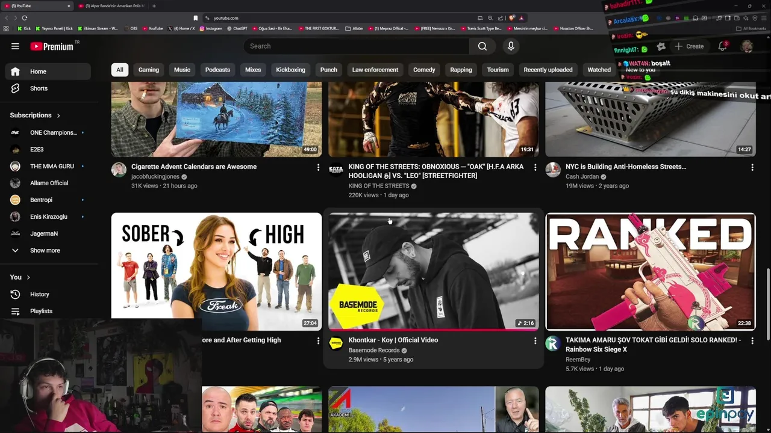Open E2E3 subscription channel
This screenshot has height=433, width=771.
point(48,149)
